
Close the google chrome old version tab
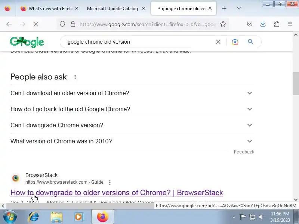(x=210, y=8)
